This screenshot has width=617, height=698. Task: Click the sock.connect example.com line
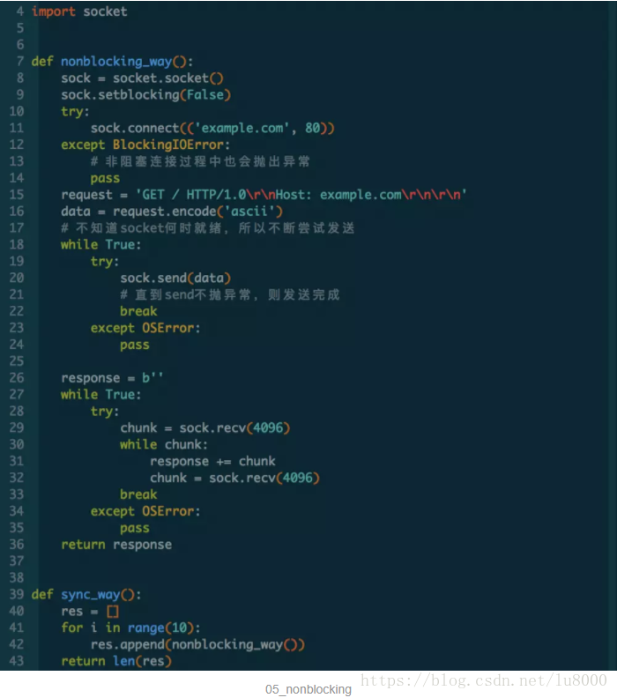[x=212, y=128]
